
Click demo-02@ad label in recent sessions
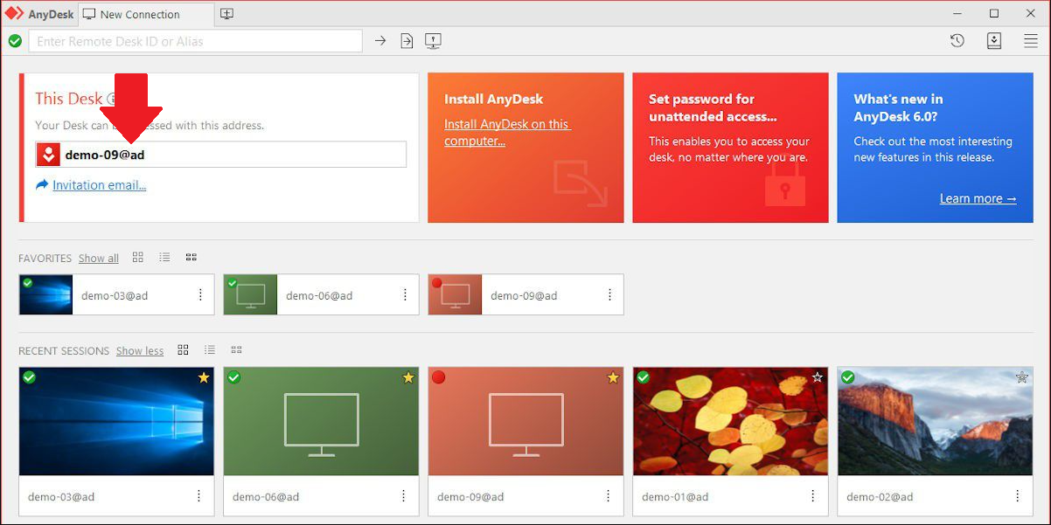coord(880,497)
